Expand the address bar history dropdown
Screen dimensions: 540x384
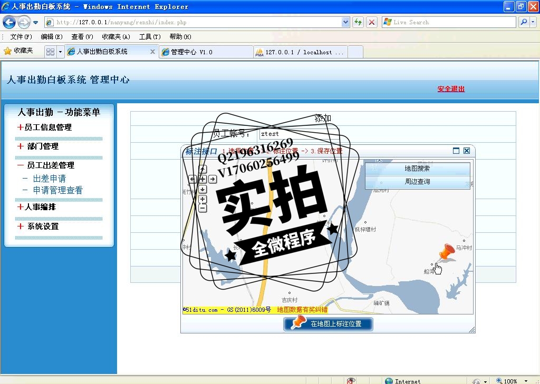pos(345,22)
